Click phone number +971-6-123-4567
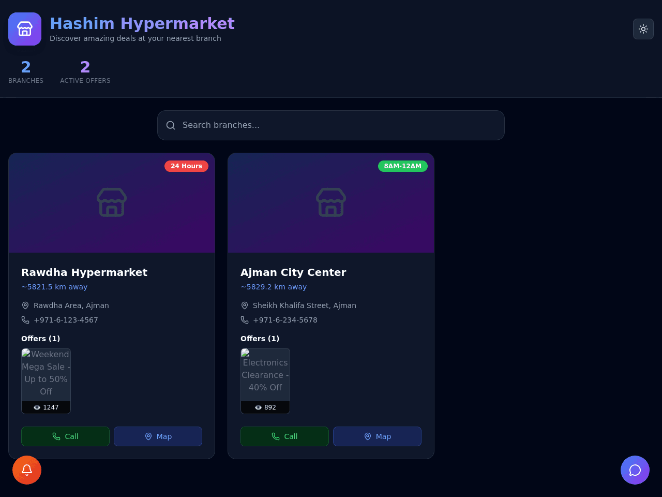662x497 pixels. click(x=66, y=320)
